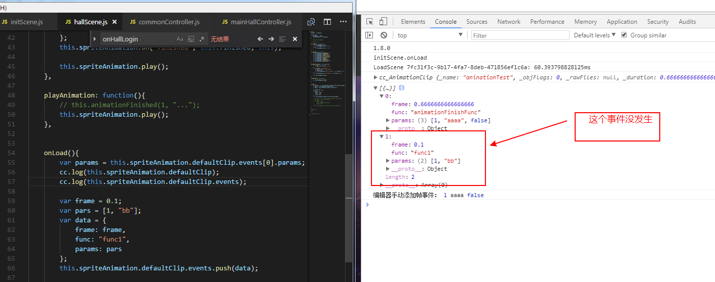Toggle Match Case in find widget

(180, 39)
